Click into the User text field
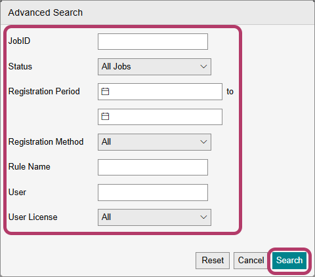This screenshot has width=315, height=277. [x=153, y=193]
